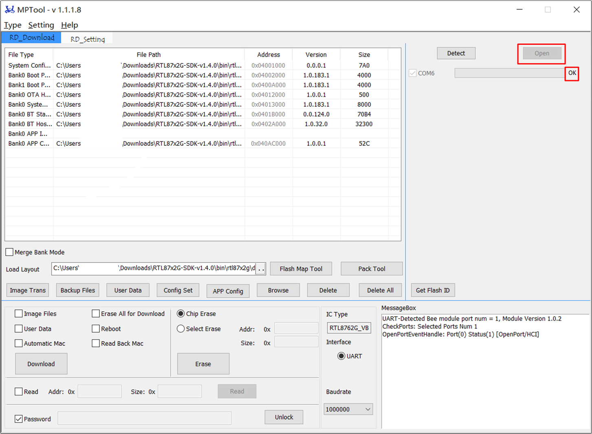The image size is (592, 434).
Task: Click the Get Flash ID button
Action: [433, 290]
